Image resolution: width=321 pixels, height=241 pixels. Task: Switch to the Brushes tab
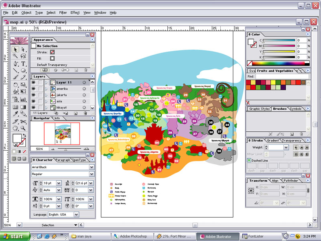point(280,108)
